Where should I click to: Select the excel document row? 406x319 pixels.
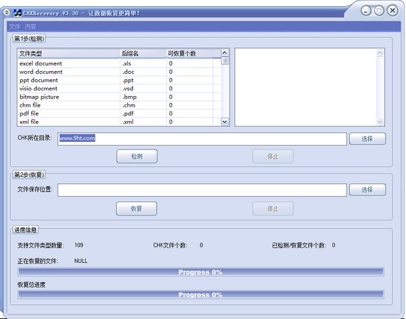[x=119, y=64]
